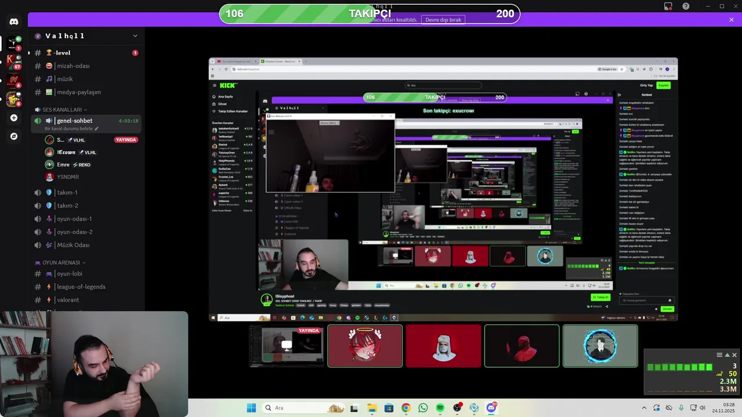Select the server icon with badge 57
The height and width of the screenshot is (417, 742).
click(13, 61)
